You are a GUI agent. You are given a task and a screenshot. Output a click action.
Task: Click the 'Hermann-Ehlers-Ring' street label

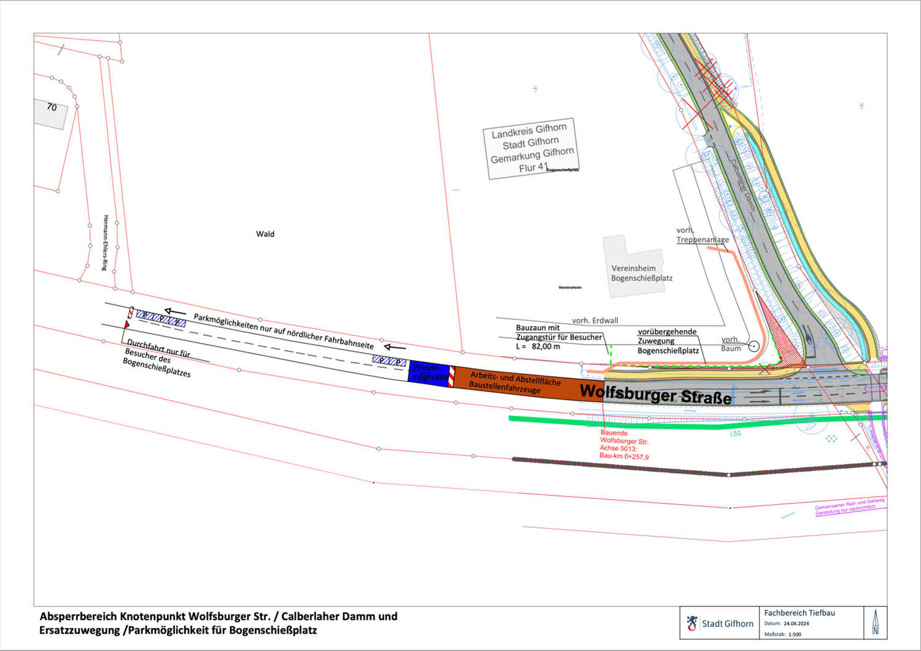106,243
